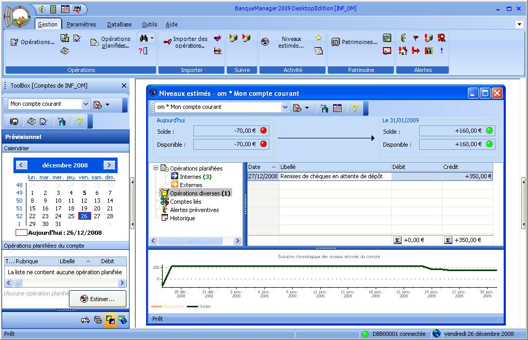Open Patrimoines from the ribbon

point(355,42)
